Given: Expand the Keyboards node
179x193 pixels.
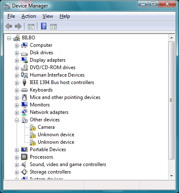Looking at the screenshot, I should coord(17,90).
